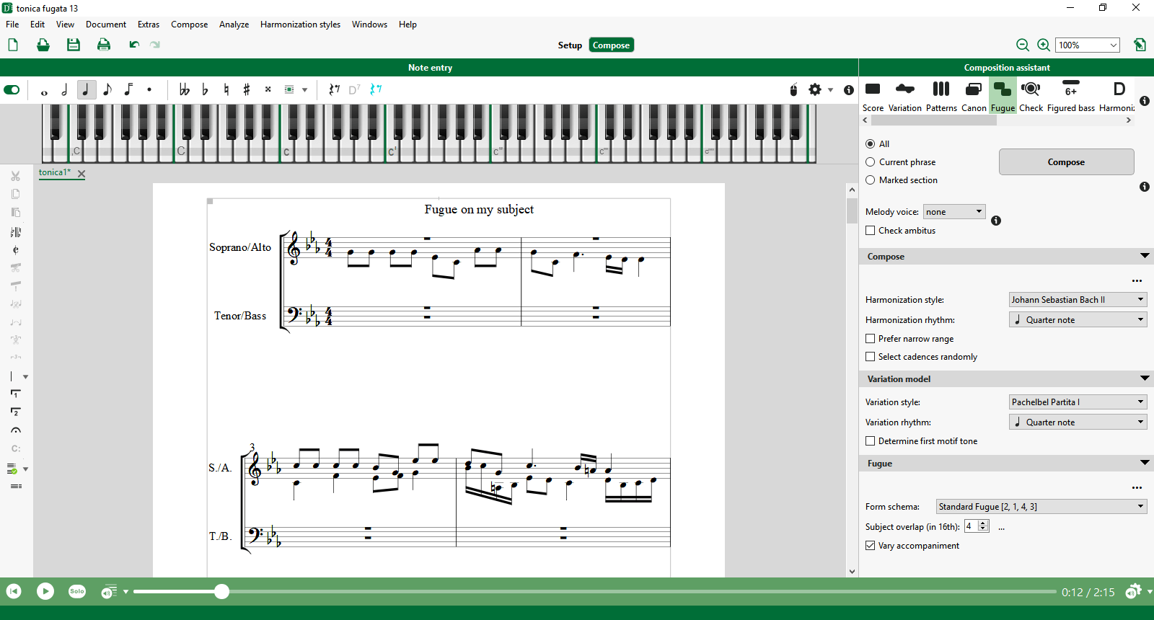Enable the Check ambitus checkbox
The image size is (1154, 620).
pos(871,231)
